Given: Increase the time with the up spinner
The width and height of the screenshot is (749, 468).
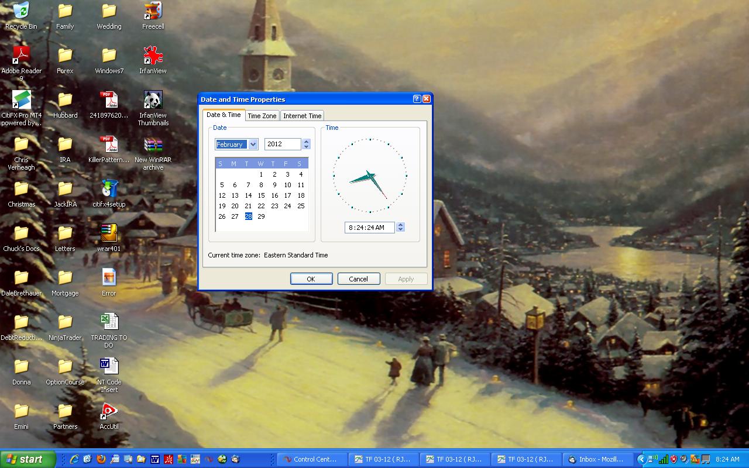Looking at the screenshot, I should (400, 225).
